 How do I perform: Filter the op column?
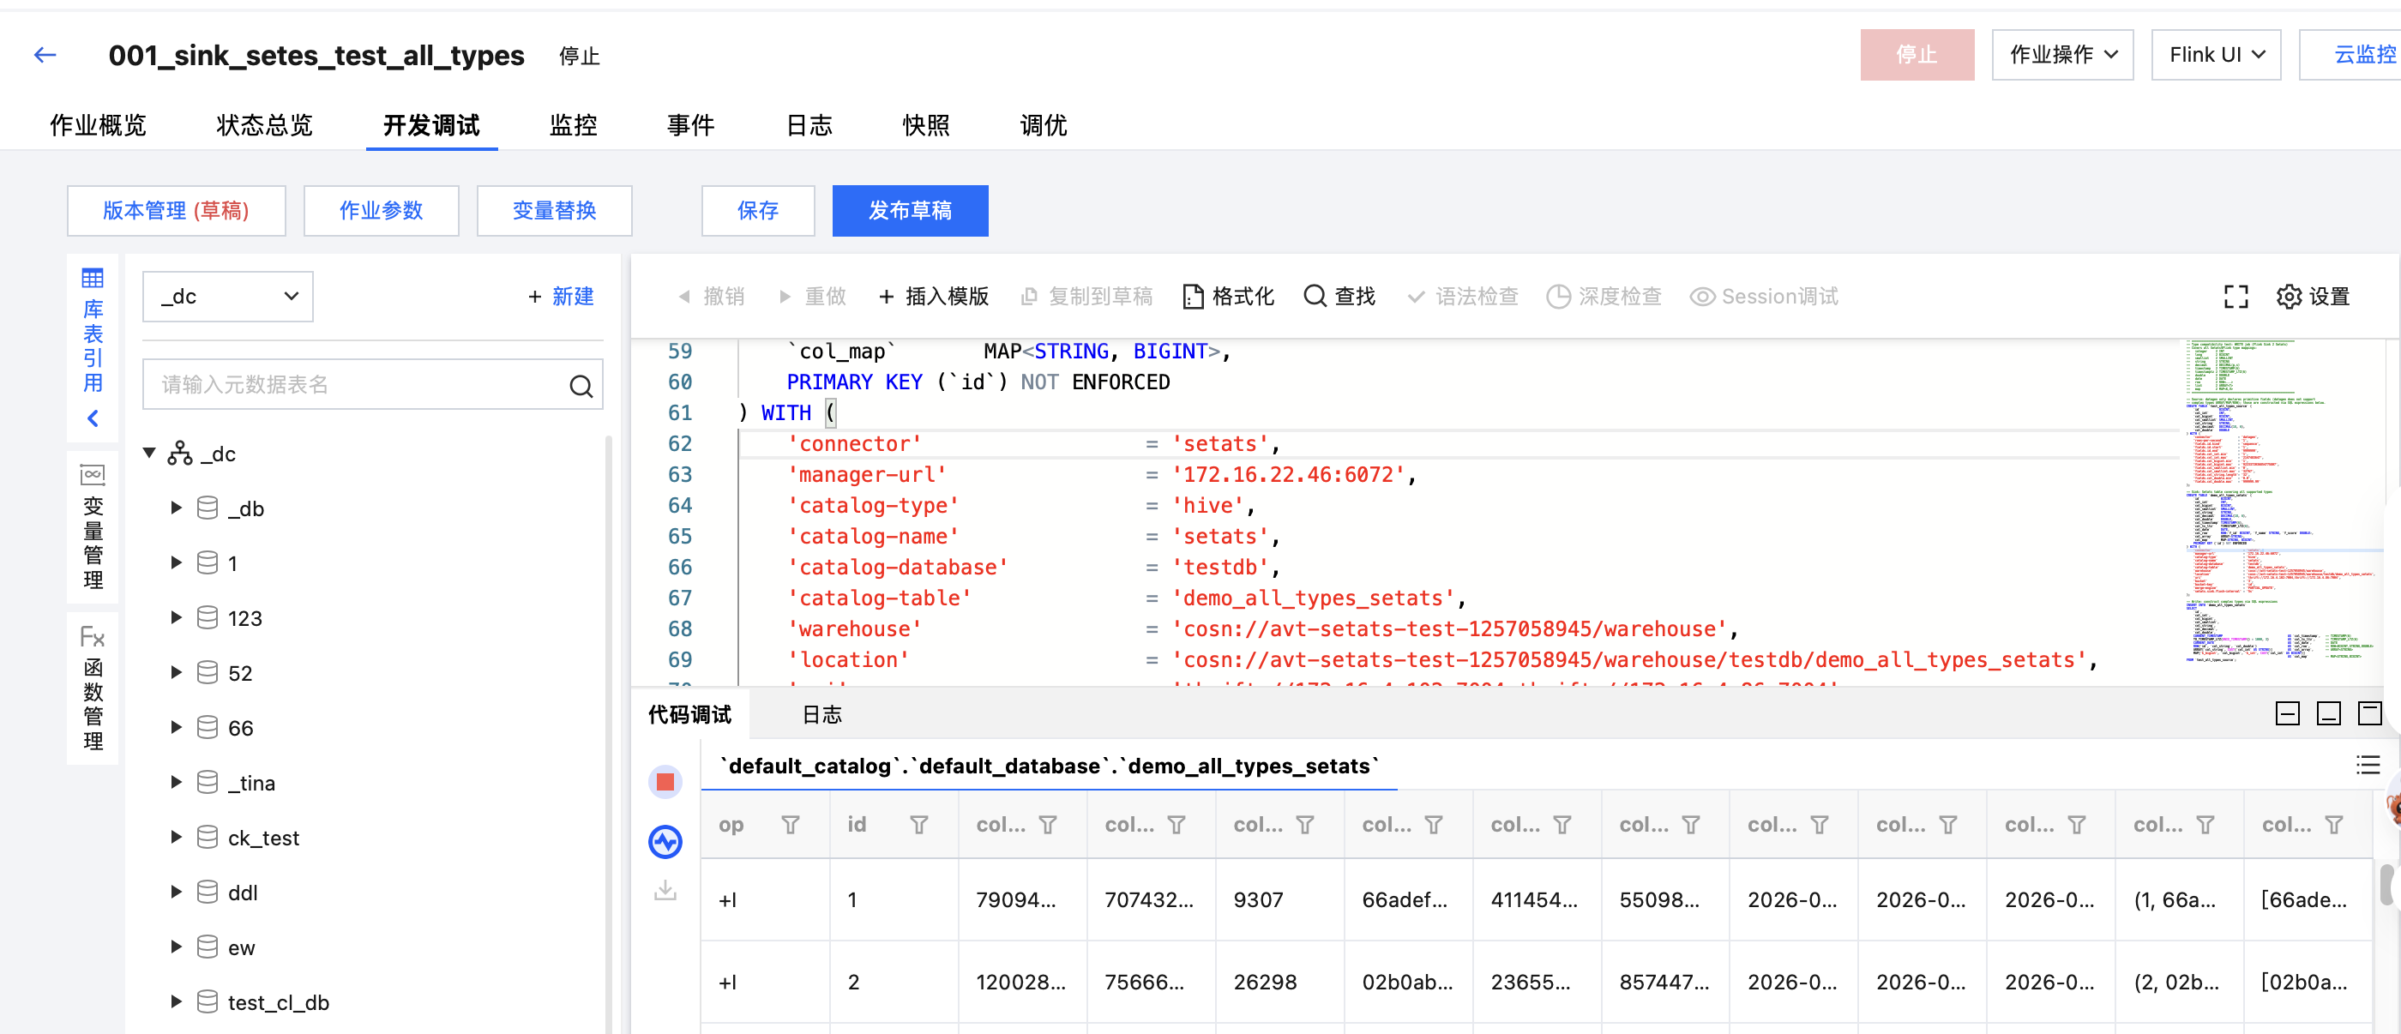pyautogui.click(x=791, y=825)
